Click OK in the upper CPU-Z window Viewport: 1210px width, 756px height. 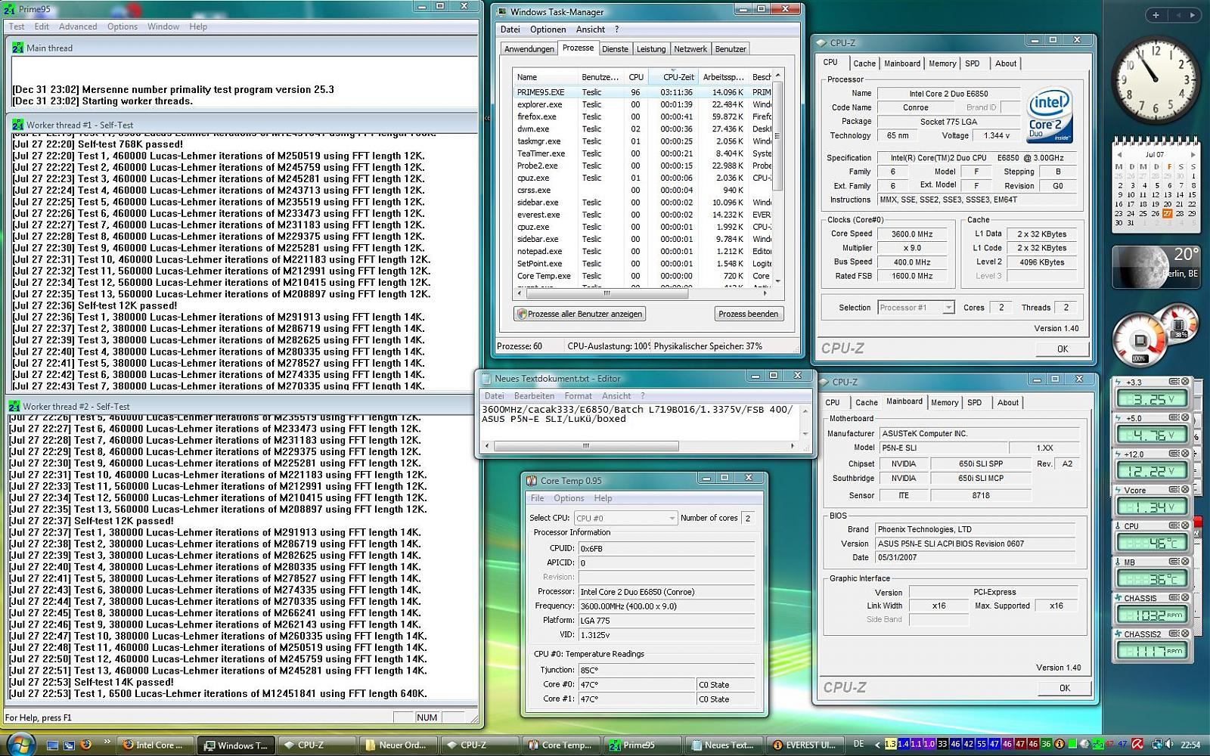click(1063, 349)
